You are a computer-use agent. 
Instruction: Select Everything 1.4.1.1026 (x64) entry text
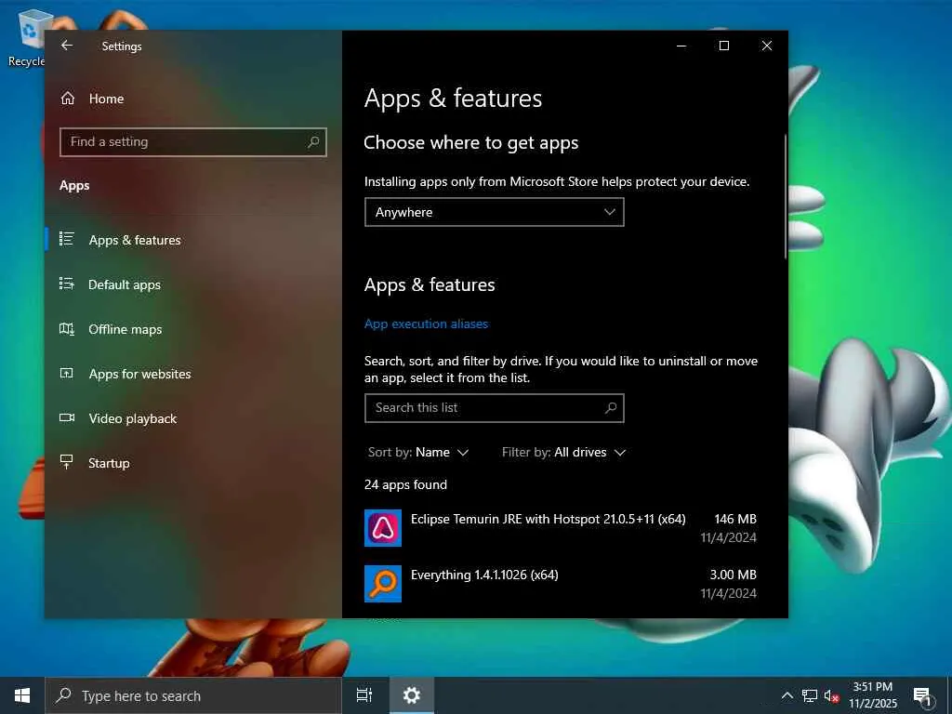(484, 575)
